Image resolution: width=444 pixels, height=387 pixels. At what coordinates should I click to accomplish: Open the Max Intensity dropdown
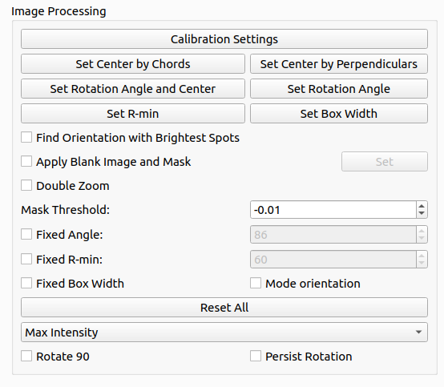tap(224, 332)
